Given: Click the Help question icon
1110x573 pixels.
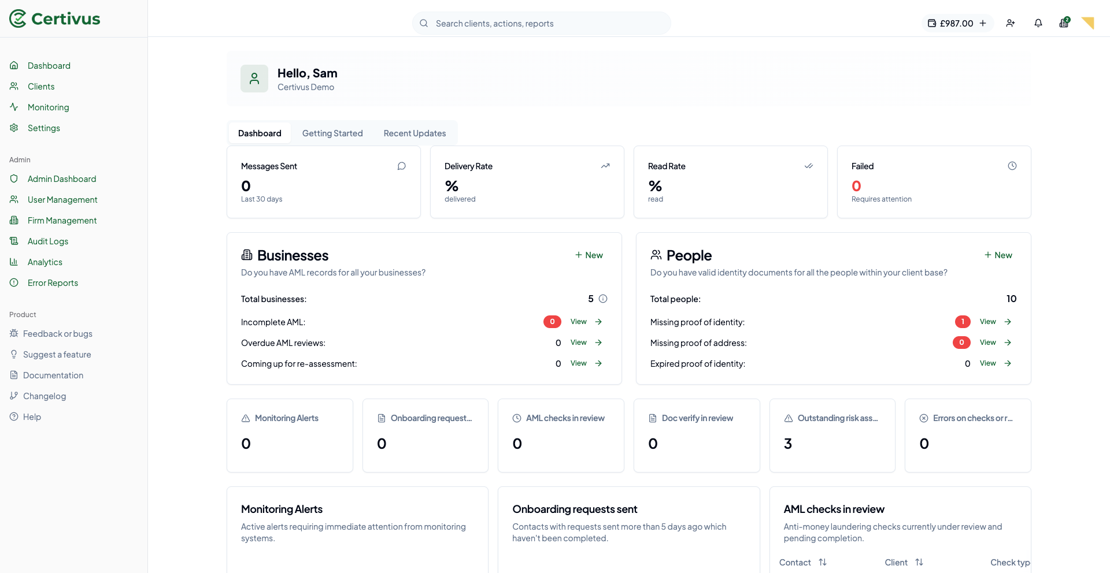Looking at the screenshot, I should pyautogui.click(x=14, y=416).
